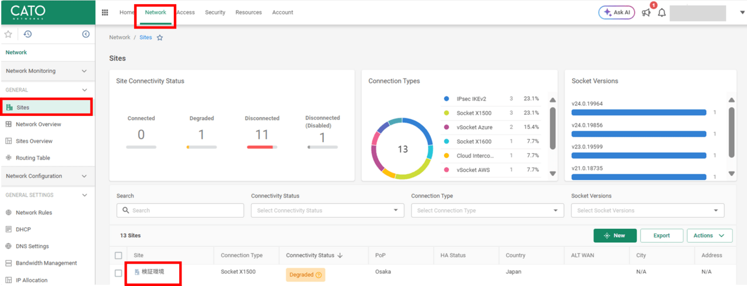Click the Degraded status help icon

point(319,275)
